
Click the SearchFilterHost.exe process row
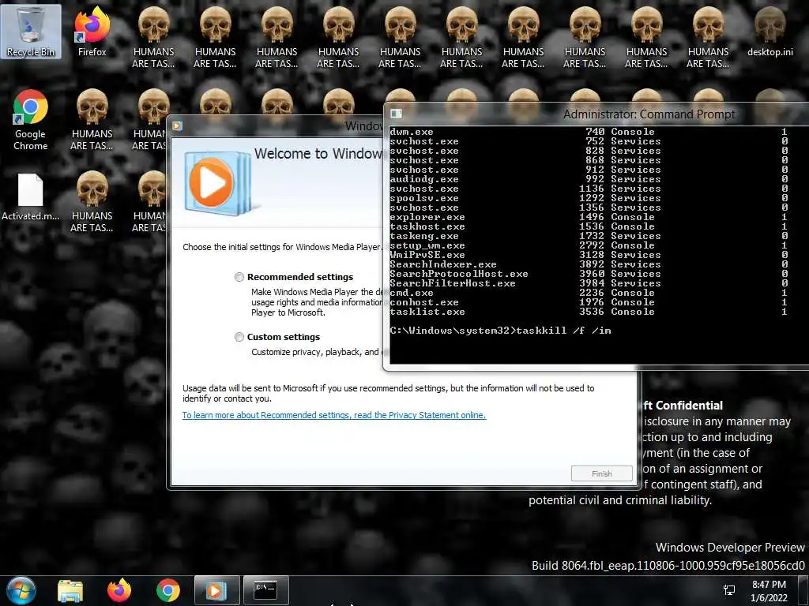pyautogui.click(x=589, y=283)
